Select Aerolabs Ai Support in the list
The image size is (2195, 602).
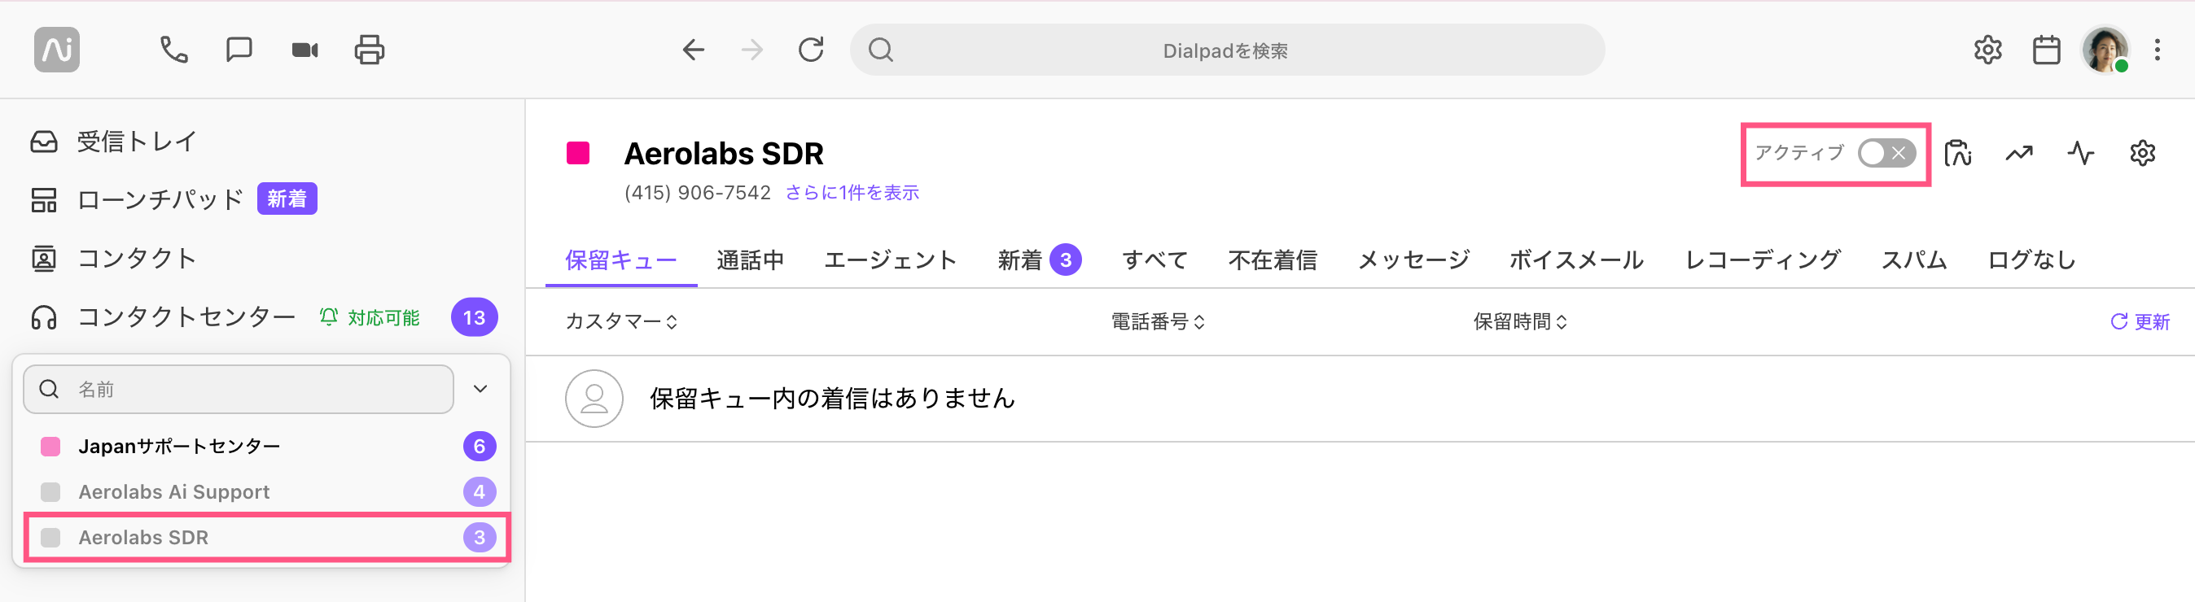point(262,492)
